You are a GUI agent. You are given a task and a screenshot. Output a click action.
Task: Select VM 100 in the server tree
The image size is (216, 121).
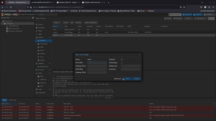coord(13,26)
